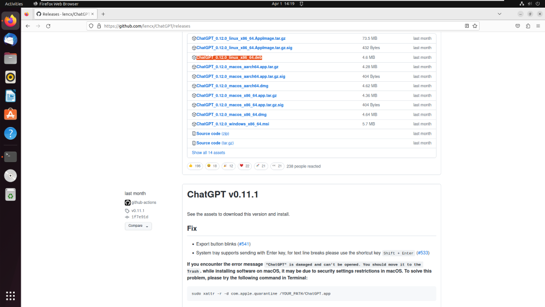Open the Activities overview
Viewport: 545px width, 307px height.
[14, 4]
